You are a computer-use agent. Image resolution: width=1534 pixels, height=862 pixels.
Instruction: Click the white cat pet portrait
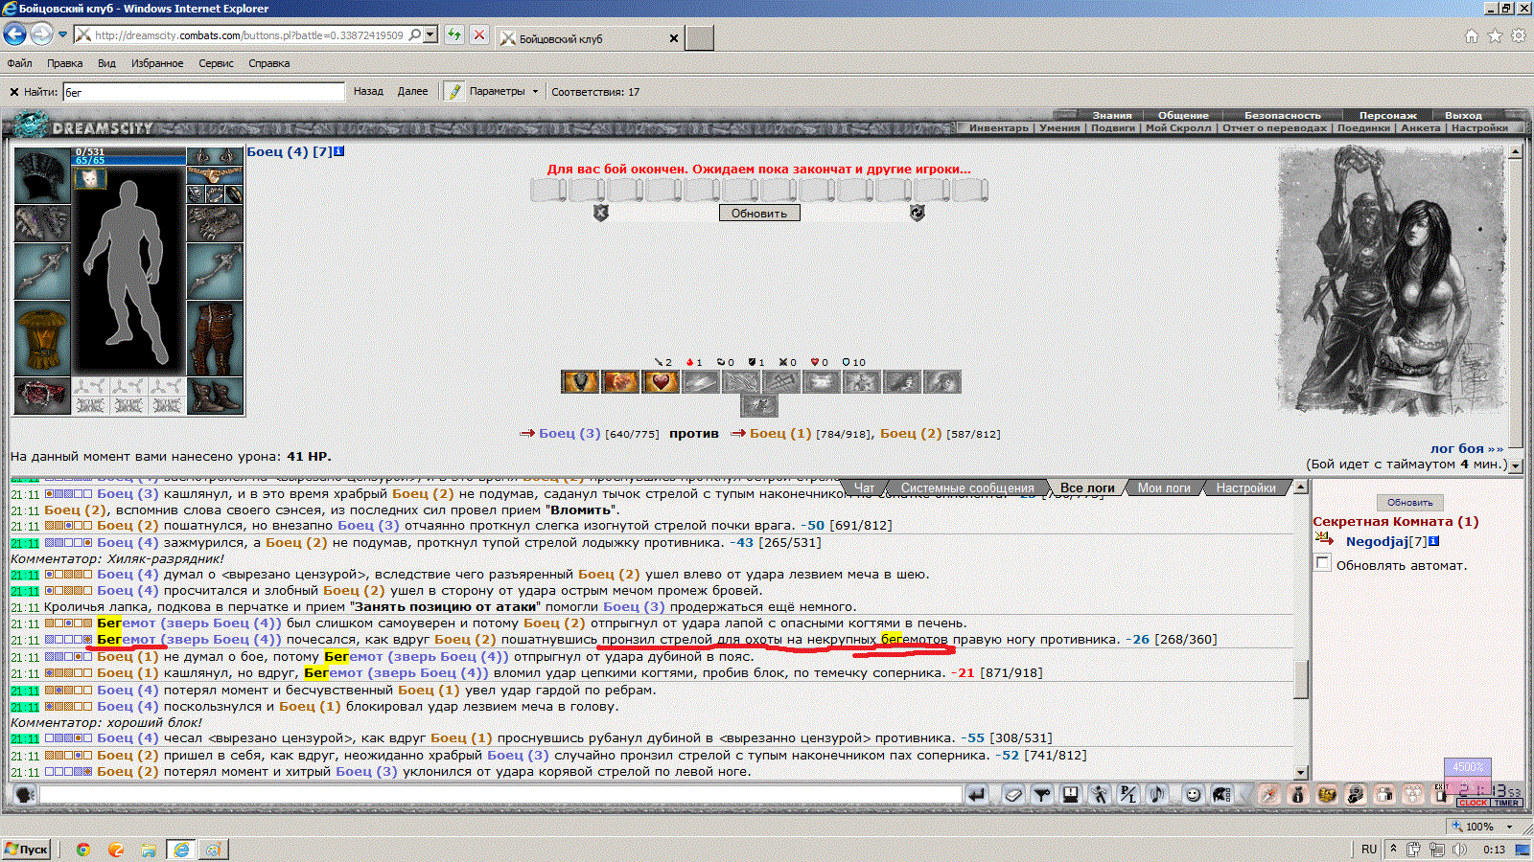click(x=90, y=178)
